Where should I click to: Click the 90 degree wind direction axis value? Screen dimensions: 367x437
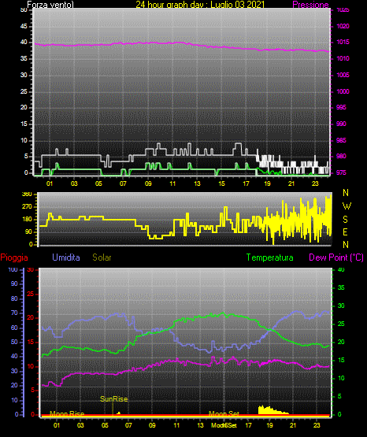(28, 231)
